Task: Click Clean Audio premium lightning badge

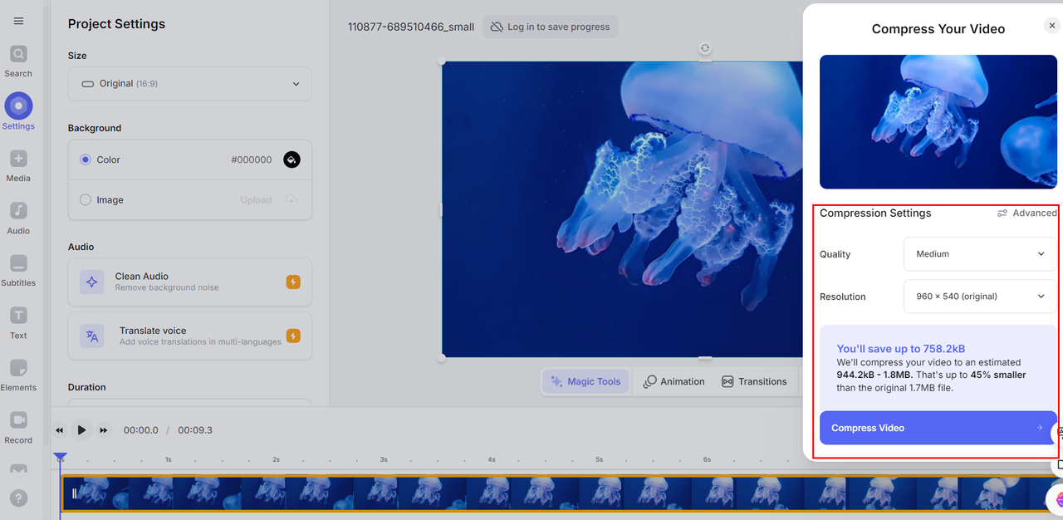Action: point(293,282)
